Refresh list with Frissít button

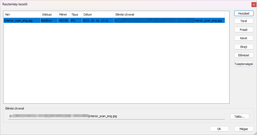click(x=244, y=30)
